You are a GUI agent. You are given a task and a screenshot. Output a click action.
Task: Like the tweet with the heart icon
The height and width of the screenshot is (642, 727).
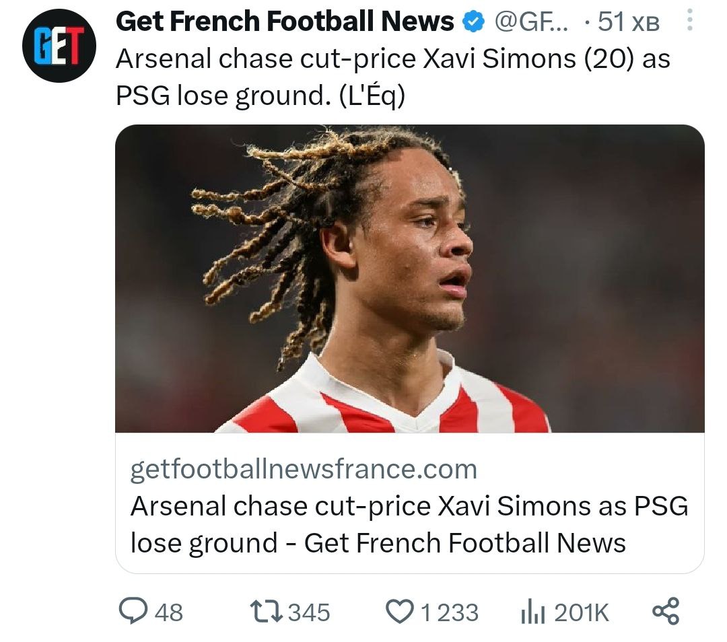pos(400,611)
